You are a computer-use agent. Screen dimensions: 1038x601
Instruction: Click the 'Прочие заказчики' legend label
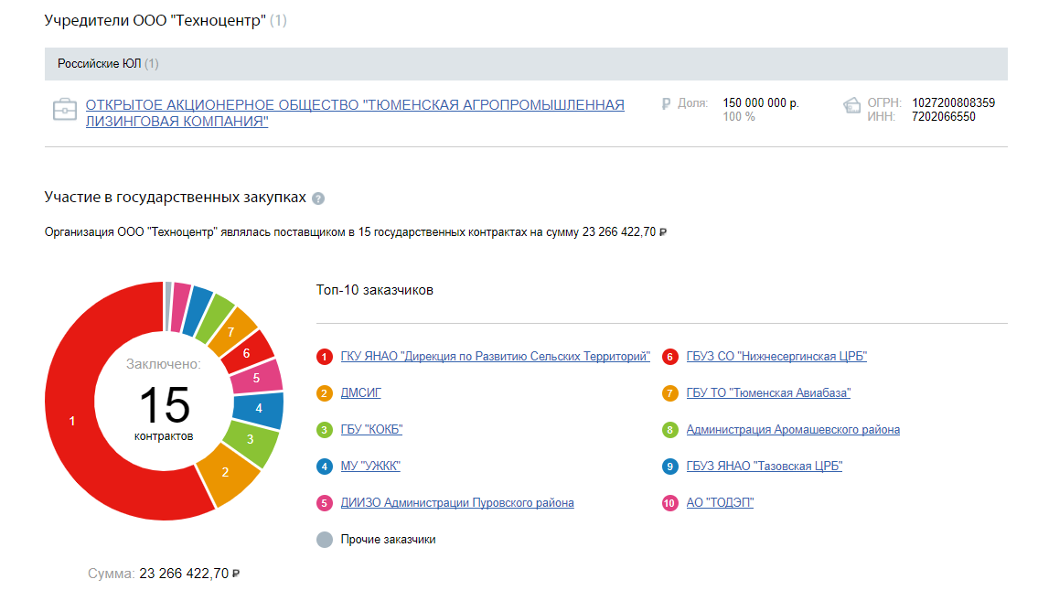(x=388, y=540)
